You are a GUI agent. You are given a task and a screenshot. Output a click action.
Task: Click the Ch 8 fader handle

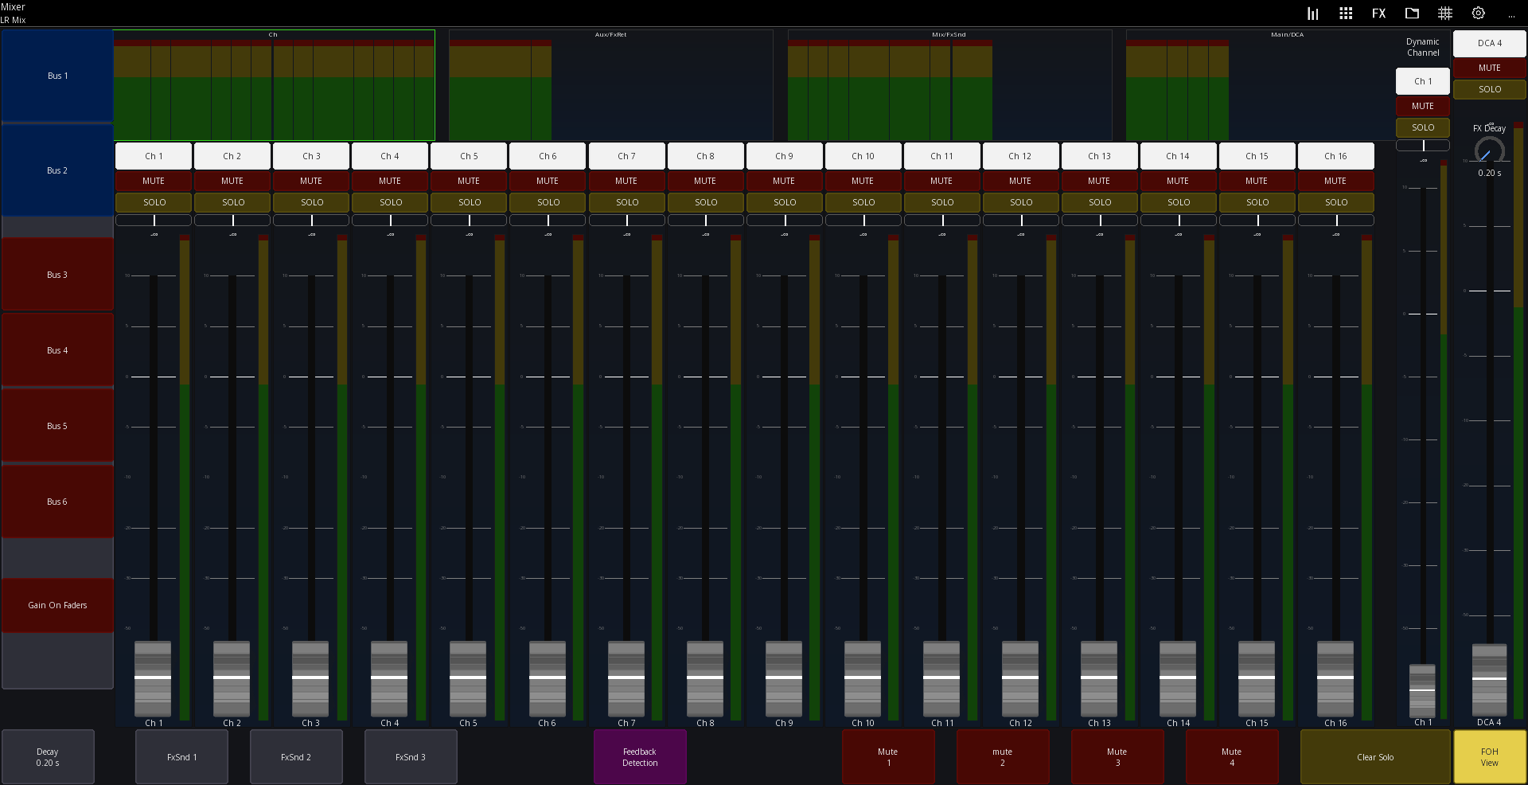click(x=705, y=678)
